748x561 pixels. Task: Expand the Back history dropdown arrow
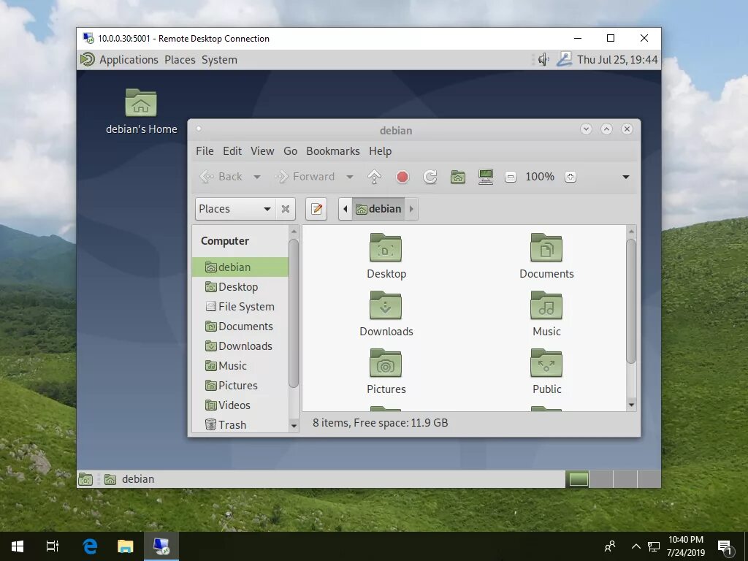coord(256,177)
